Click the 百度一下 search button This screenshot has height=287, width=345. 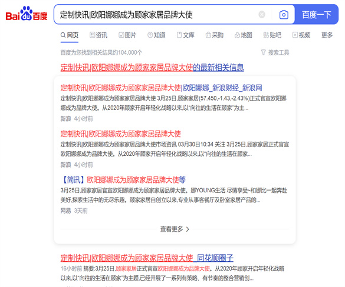[x=316, y=15]
